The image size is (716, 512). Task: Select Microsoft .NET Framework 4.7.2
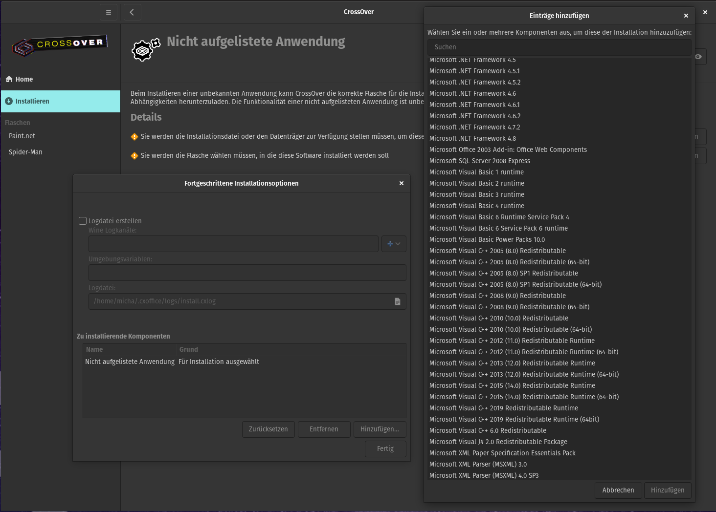click(x=559, y=127)
